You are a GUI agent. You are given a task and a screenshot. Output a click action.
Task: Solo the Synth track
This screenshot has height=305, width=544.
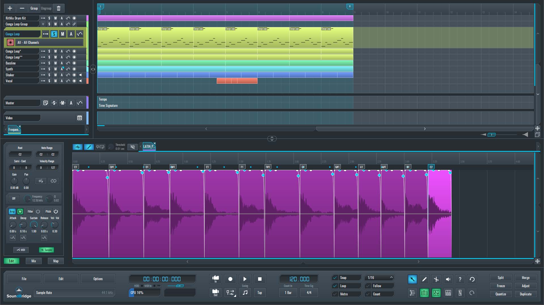49,69
